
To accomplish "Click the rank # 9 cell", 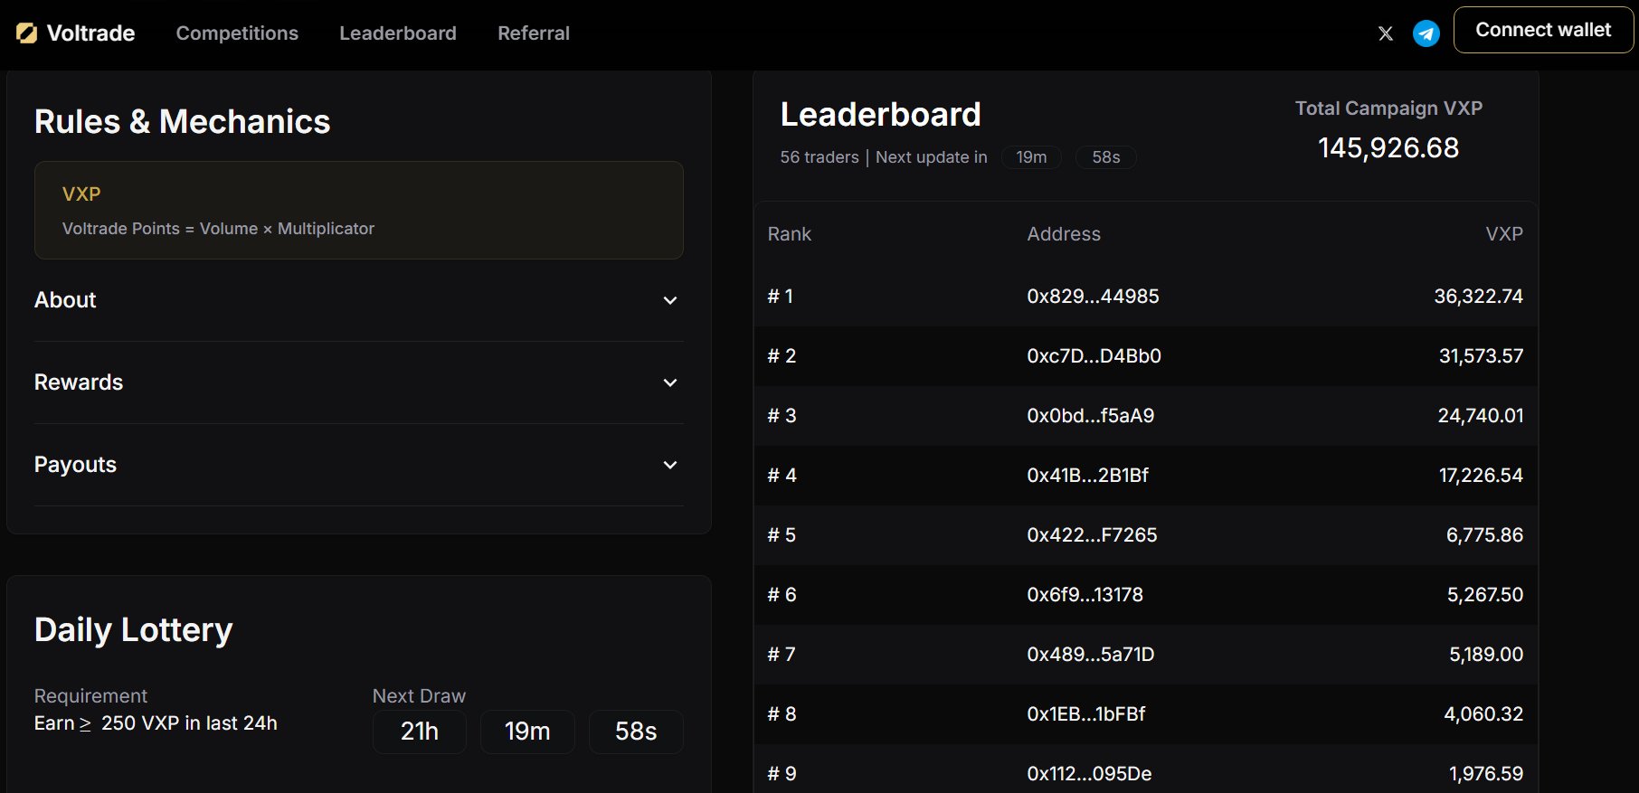I will (782, 774).
